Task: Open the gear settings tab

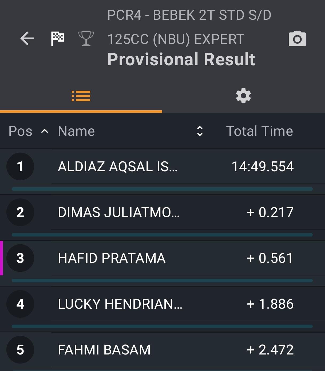Action: tap(243, 96)
